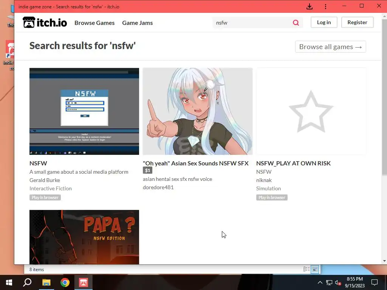
Task: Click the red search magnifier icon
Action: point(296,23)
